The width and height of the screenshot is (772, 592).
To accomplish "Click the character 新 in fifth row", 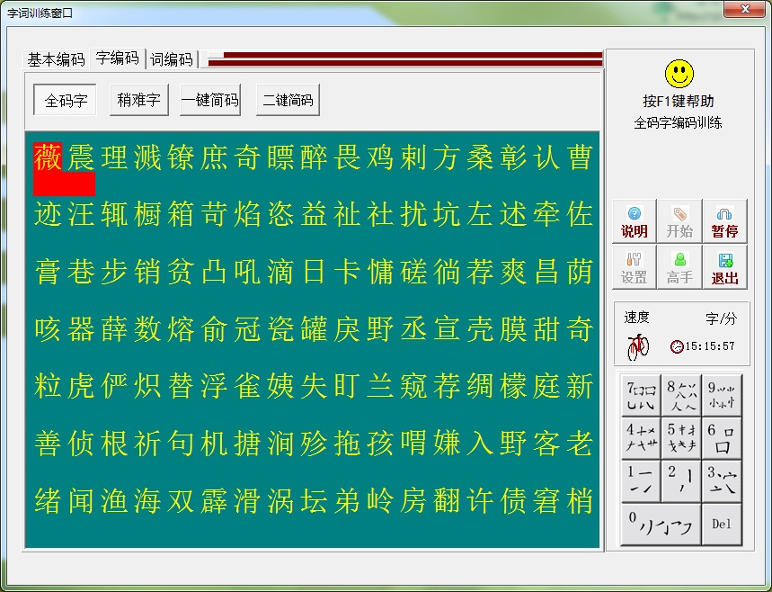I will [x=580, y=385].
